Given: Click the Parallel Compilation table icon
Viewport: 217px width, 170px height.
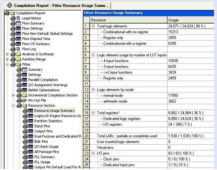Looking at the screenshot, I should click(25, 80).
